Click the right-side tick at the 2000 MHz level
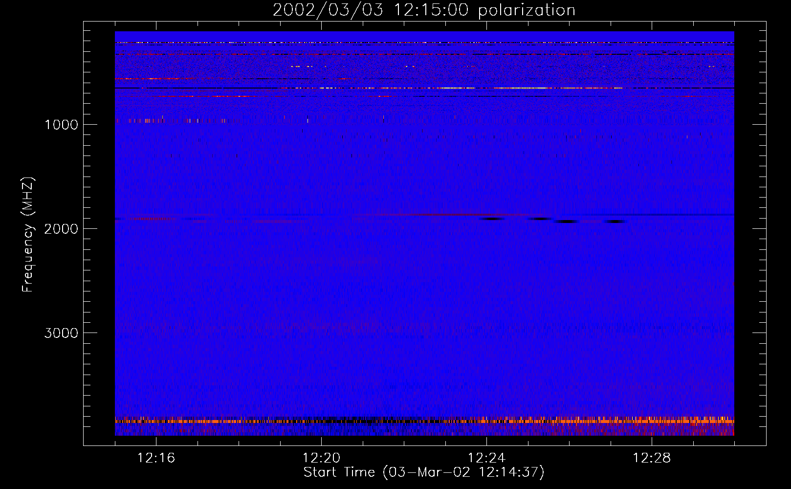 tap(759, 228)
